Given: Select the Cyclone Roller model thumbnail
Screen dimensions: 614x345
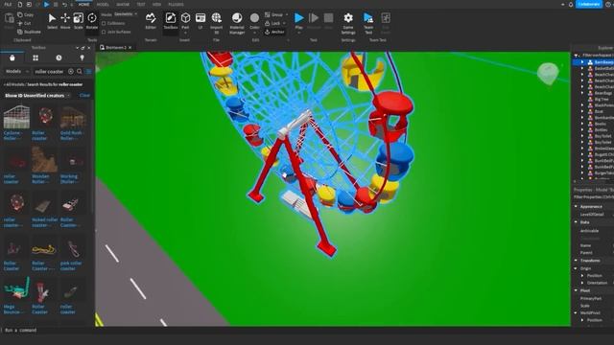Looking at the screenshot, I should click(16, 117).
